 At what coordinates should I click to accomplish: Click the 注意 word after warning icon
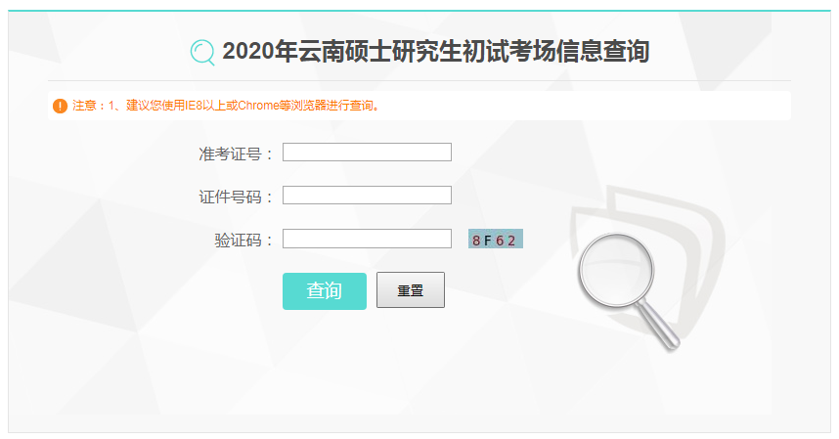click(84, 106)
